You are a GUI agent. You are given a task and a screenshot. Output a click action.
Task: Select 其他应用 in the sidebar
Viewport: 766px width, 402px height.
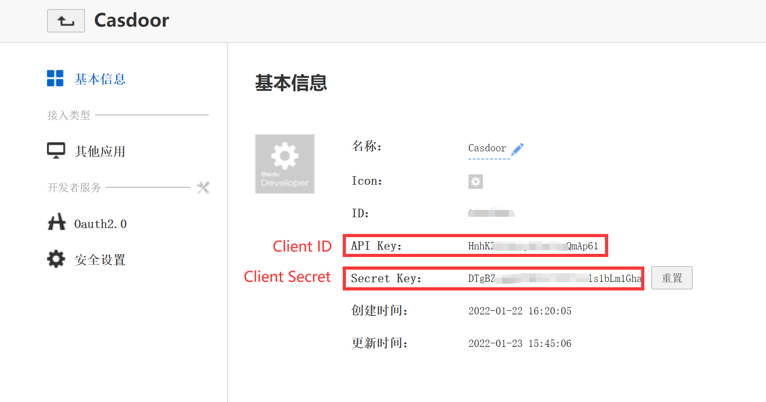tap(100, 152)
